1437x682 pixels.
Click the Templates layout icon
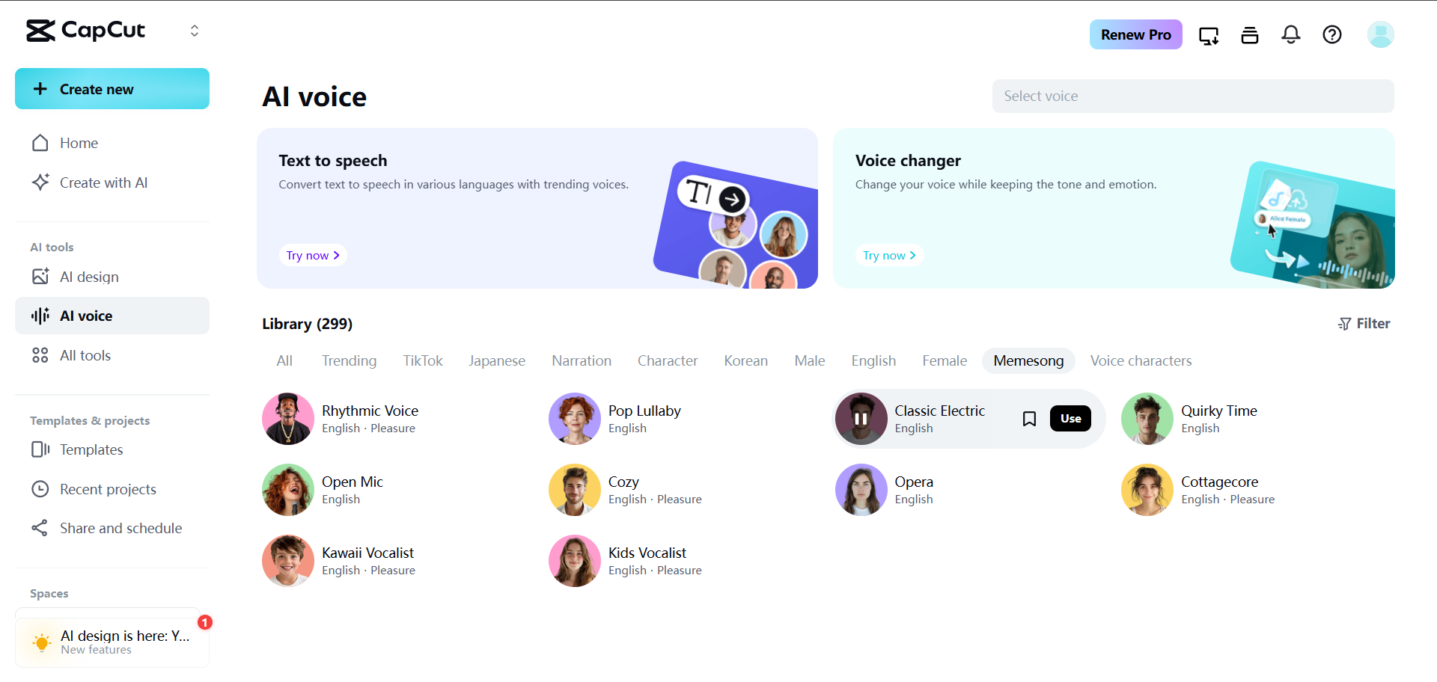(x=40, y=449)
